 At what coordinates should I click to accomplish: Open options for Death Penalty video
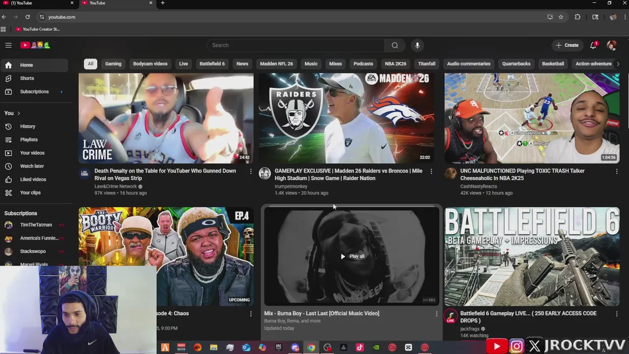pos(251,172)
